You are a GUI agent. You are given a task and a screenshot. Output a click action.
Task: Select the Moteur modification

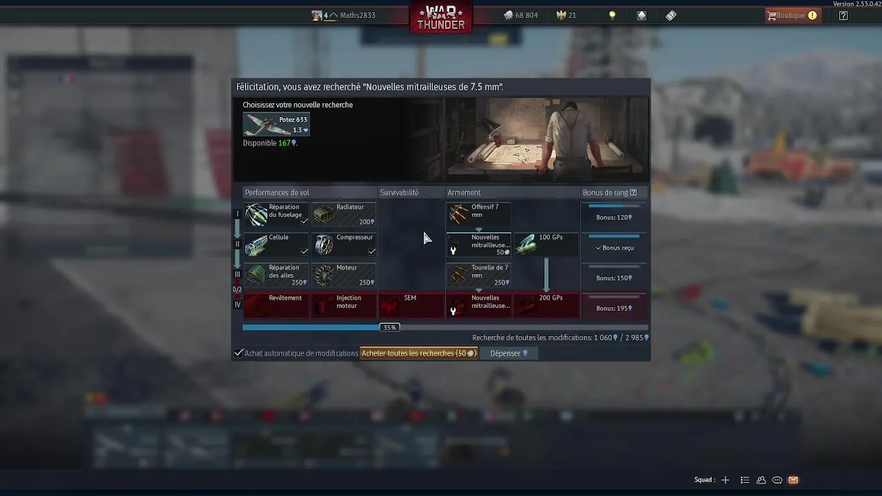tap(344, 276)
